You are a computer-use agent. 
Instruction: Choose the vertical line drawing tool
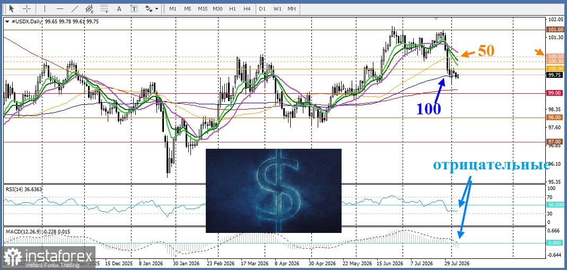coord(45,8)
